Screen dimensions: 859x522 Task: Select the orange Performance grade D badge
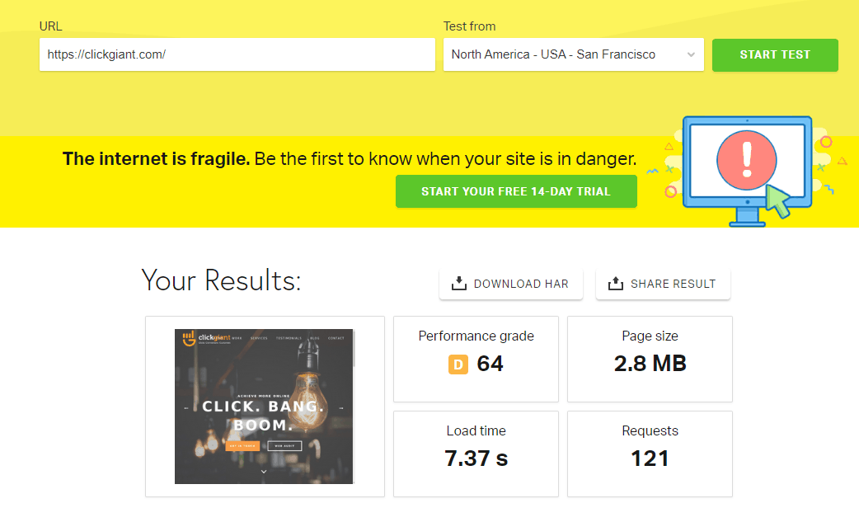tap(458, 364)
